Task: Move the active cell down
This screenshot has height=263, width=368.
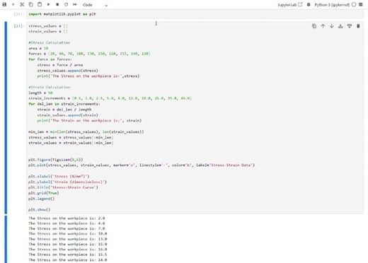Action: click(332, 26)
